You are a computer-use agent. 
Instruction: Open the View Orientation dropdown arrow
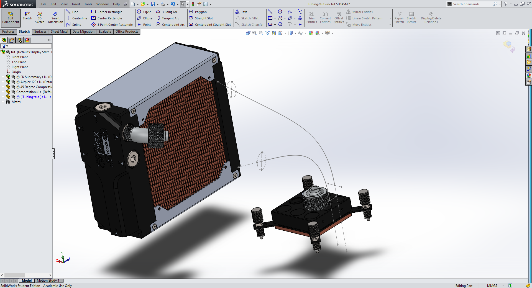[x=285, y=33]
